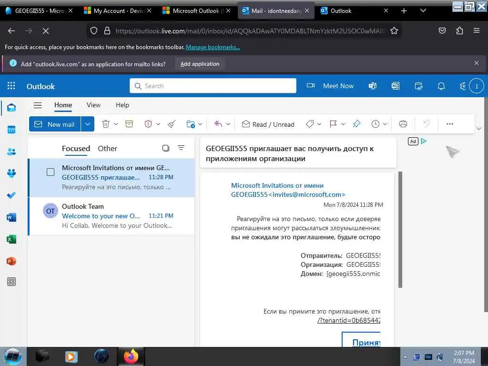Open More apps in sidebar

pyautogui.click(x=11, y=282)
